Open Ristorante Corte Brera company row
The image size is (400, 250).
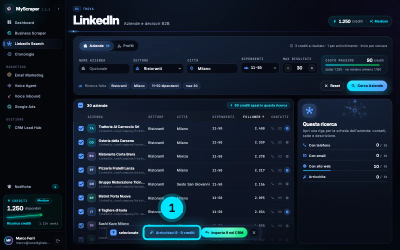pyautogui.click(x=183, y=156)
